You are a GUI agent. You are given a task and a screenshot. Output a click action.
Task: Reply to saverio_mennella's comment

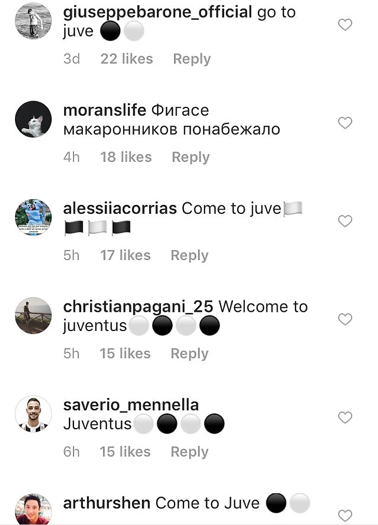coord(190,452)
